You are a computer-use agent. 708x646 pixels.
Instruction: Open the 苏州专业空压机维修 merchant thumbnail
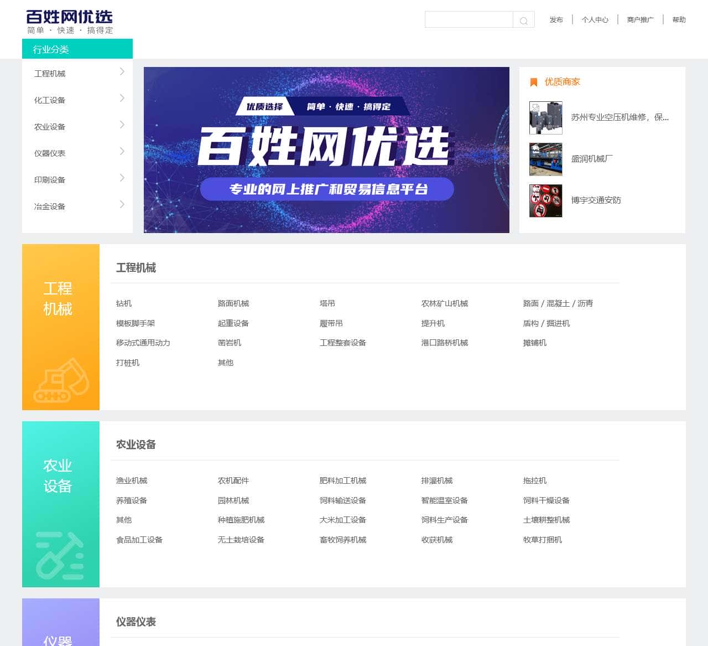545,117
